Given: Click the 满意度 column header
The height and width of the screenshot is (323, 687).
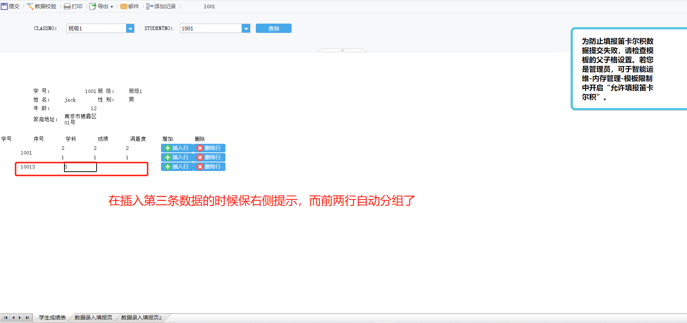Looking at the screenshot, I should [138, 139].
